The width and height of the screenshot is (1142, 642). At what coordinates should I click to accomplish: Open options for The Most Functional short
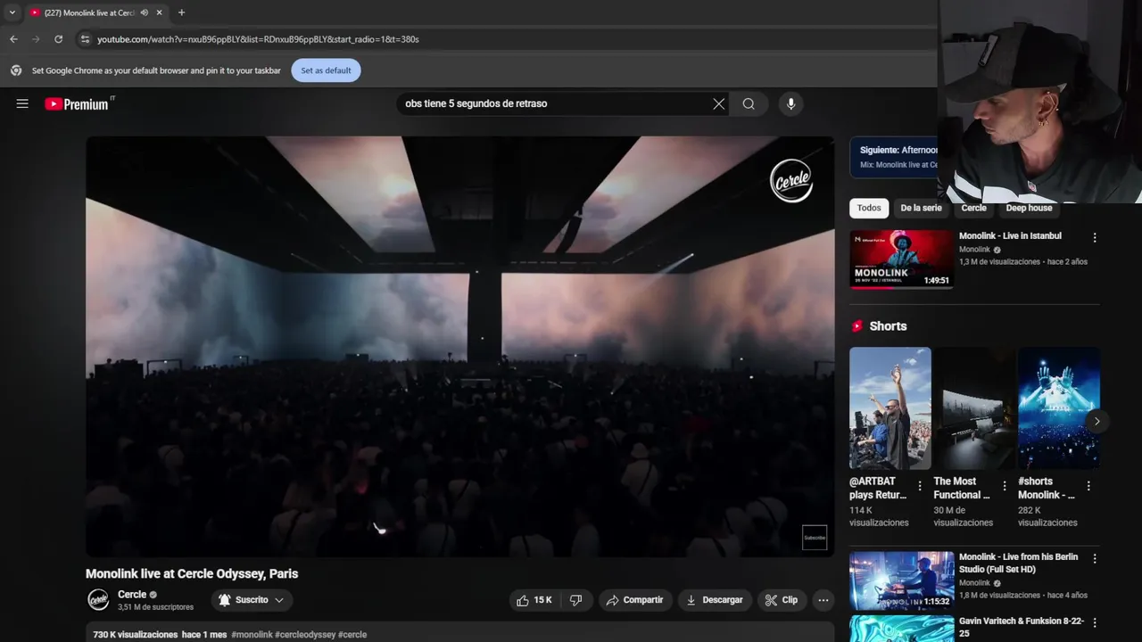point(1005,486)
